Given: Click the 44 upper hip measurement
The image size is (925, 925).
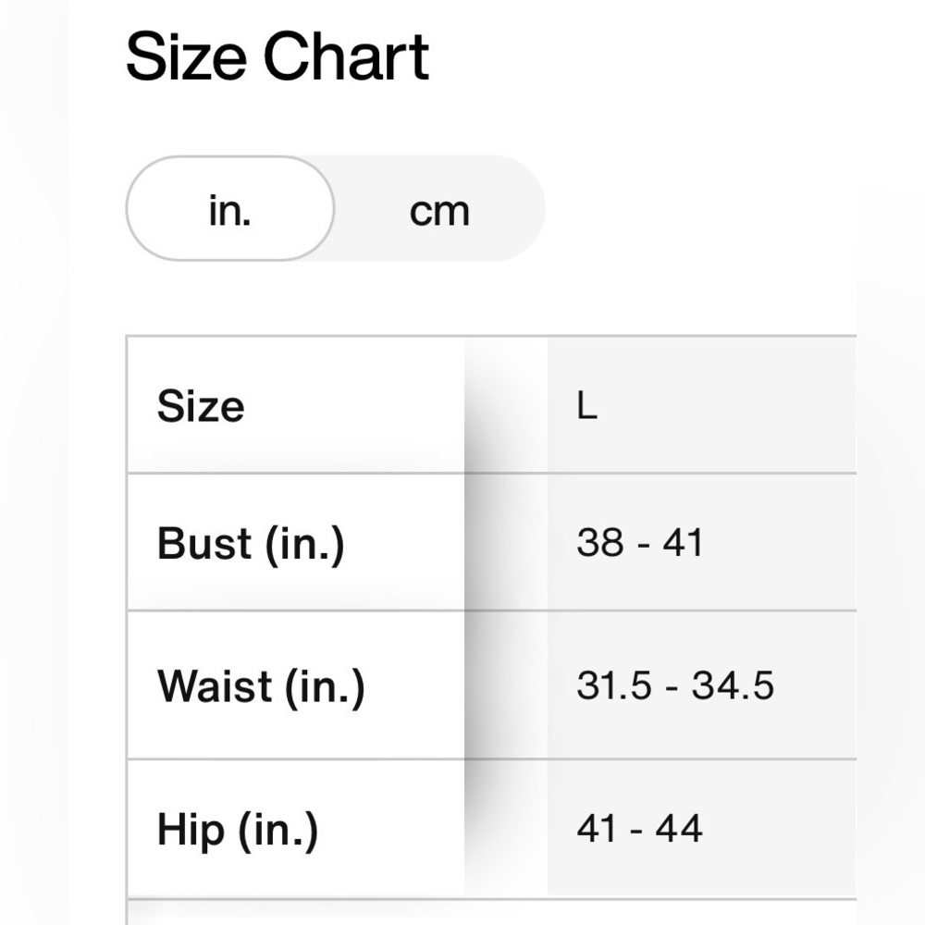Looking at the screenshot, I should 680,829.
